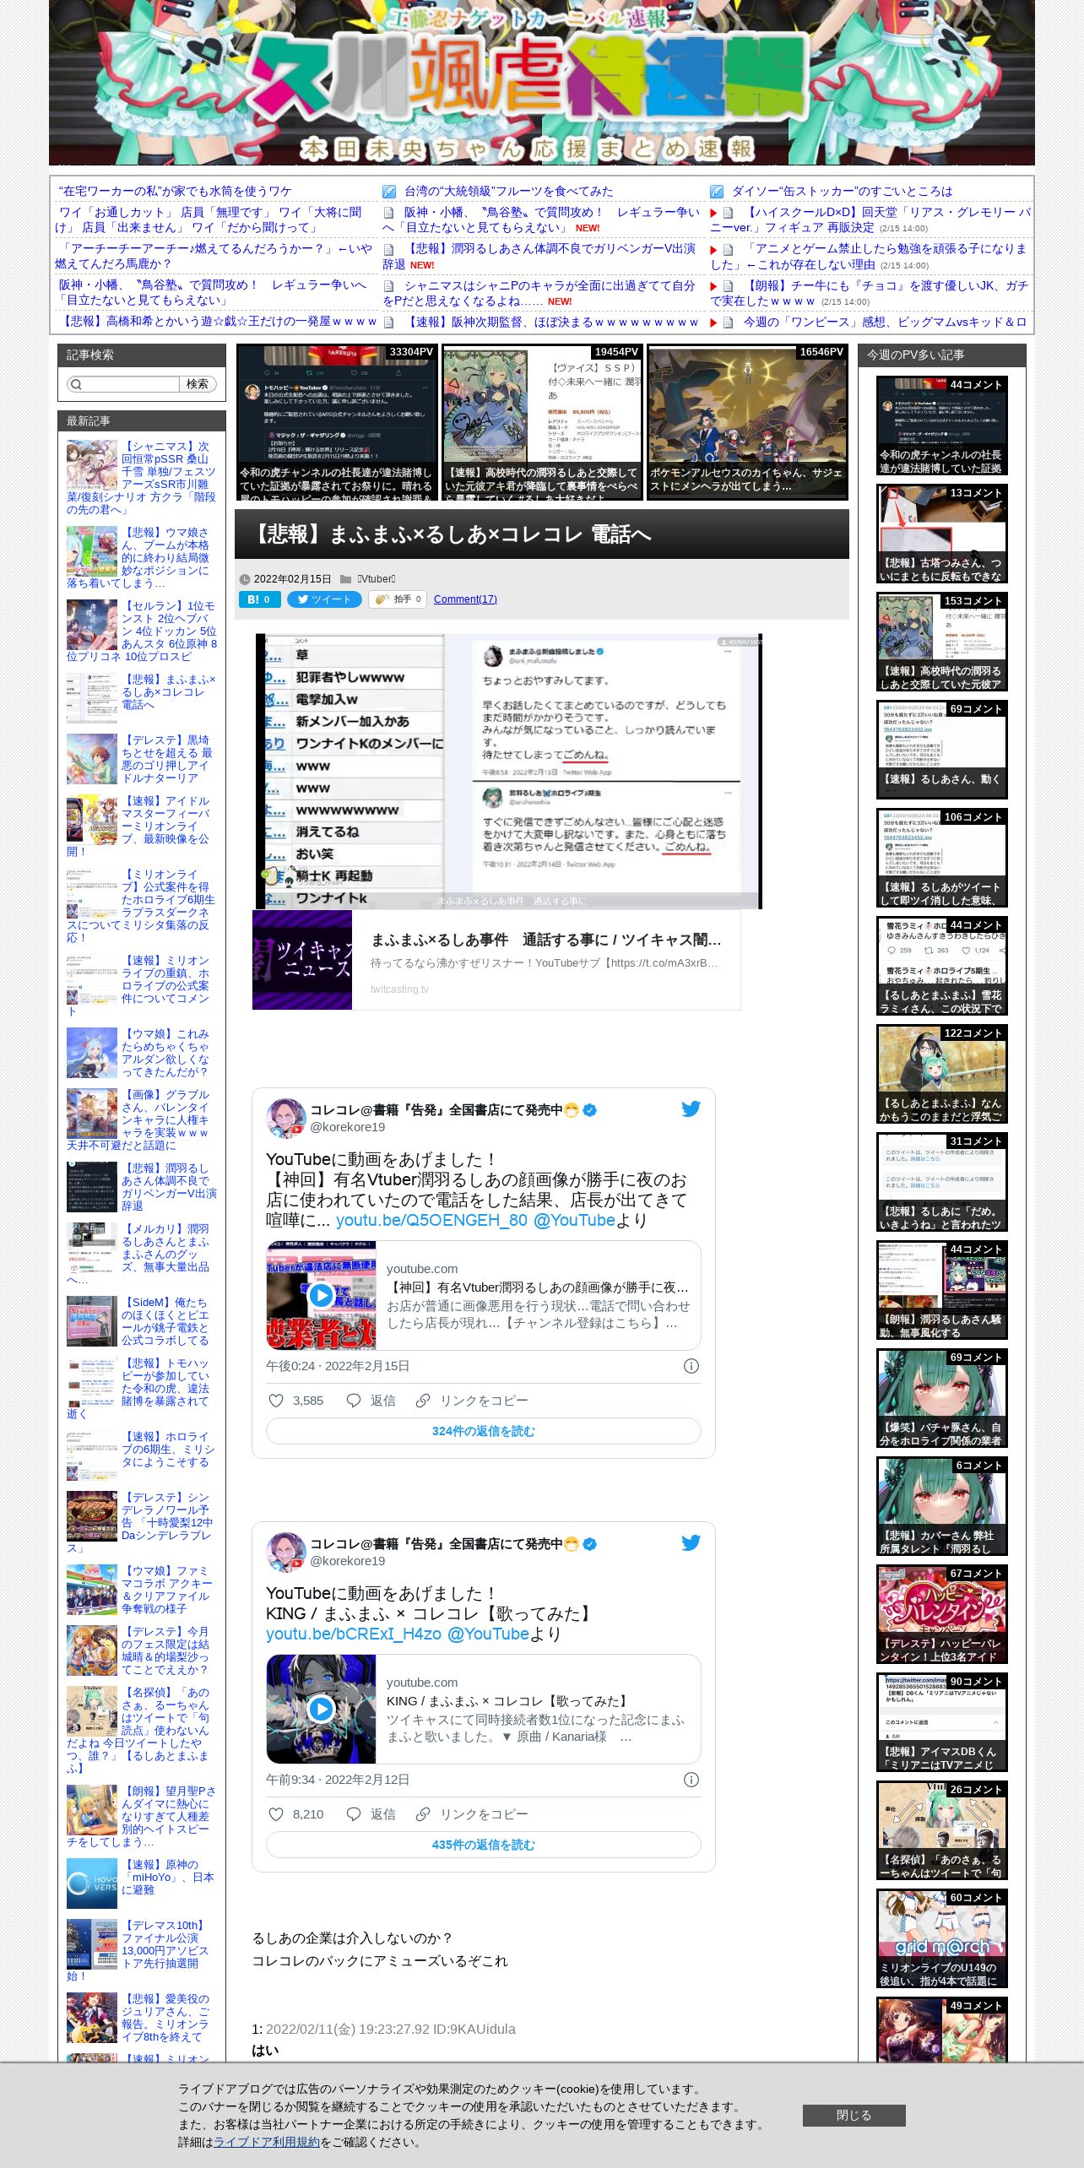Click the blog header banner image
The image size is (1084, 2168).
pos(542,83)
